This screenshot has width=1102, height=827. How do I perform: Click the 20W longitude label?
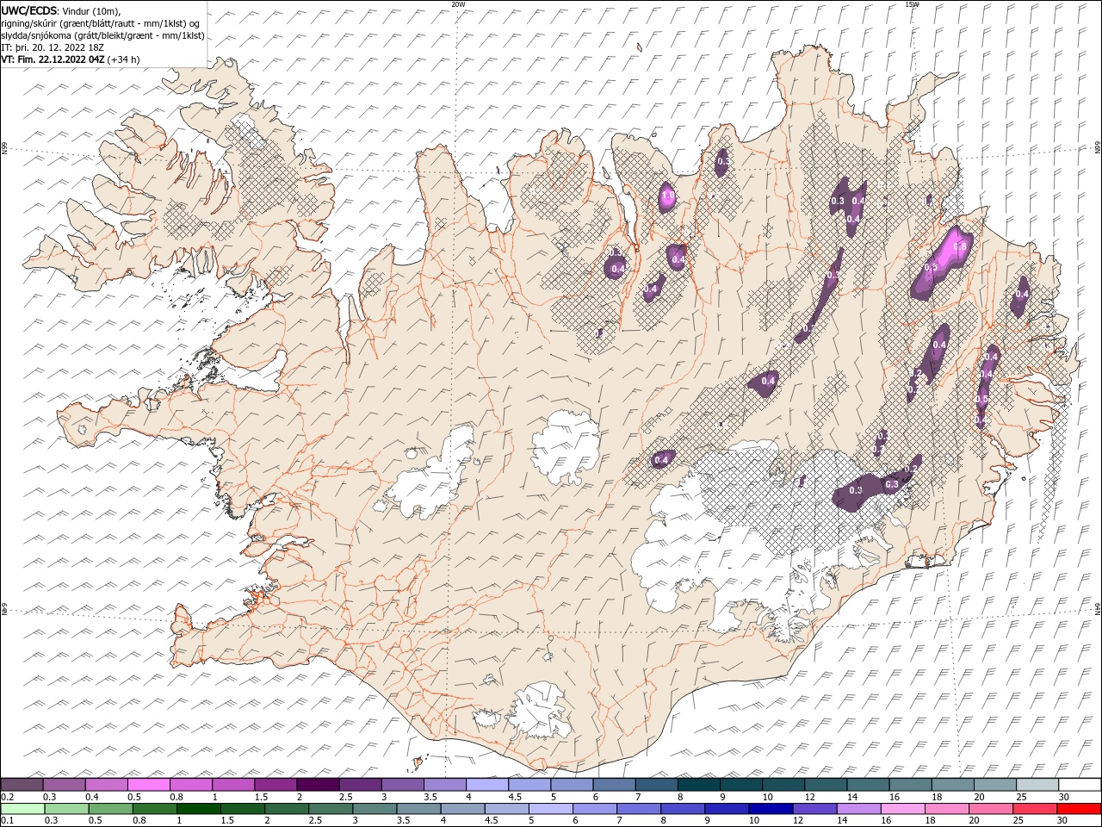(x=458, y=4)
